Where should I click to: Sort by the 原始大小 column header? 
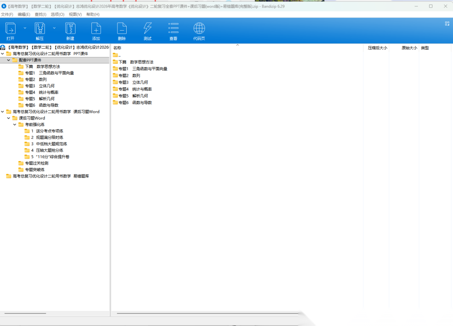[409, 48]
